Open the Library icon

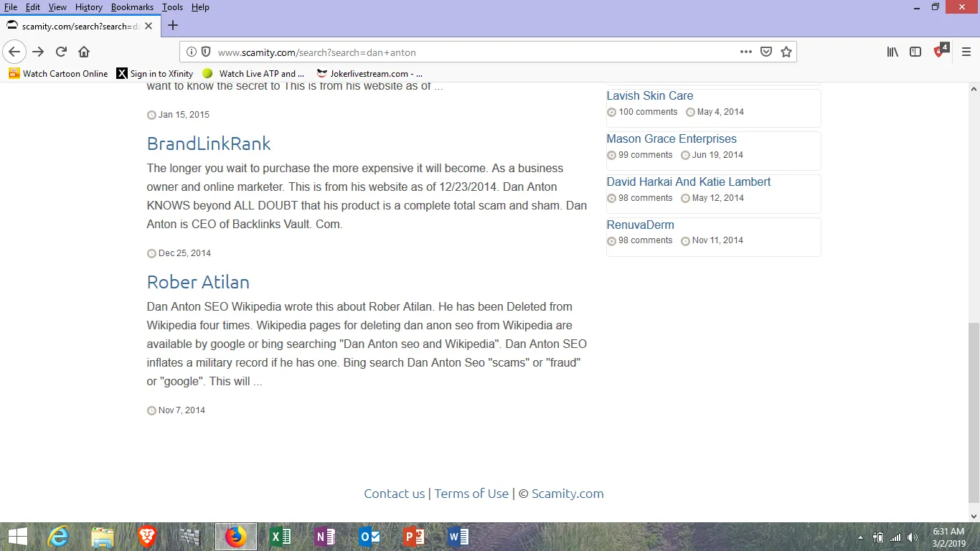892,52
